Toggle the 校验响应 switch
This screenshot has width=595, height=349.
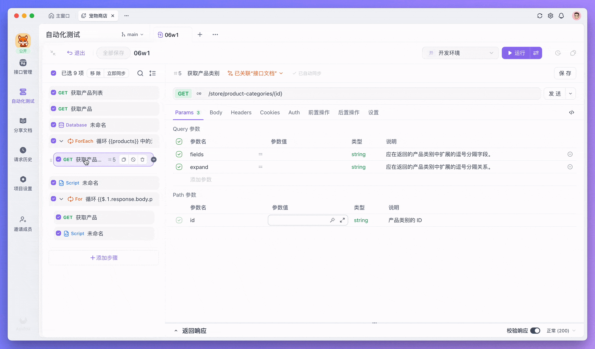click(535, 331)
